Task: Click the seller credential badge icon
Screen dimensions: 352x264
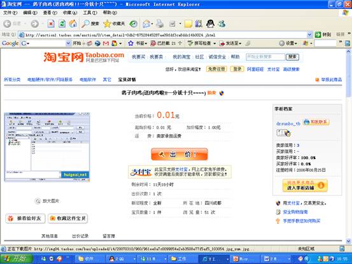Action: pos(283,133)
